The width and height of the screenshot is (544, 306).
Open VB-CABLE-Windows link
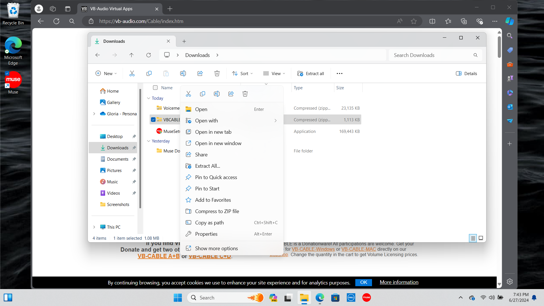click(x=313, y=249)
